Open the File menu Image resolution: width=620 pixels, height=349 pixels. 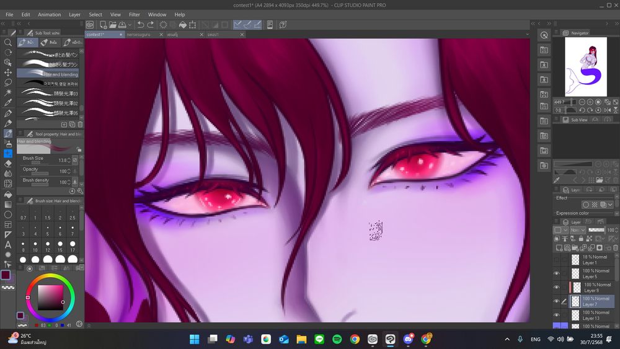point(9,15)
